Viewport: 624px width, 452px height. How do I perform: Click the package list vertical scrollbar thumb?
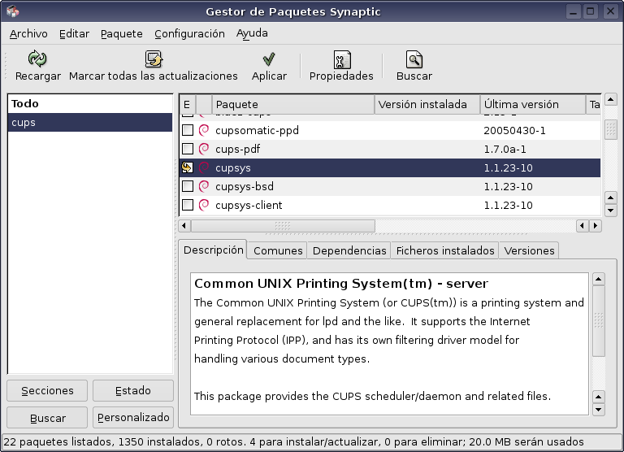coord(610,129)
